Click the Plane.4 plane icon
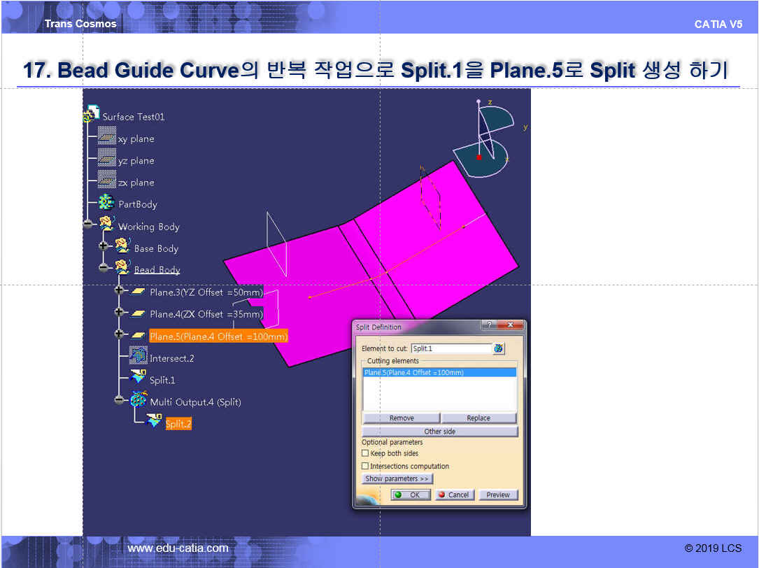 pos(139,314)
